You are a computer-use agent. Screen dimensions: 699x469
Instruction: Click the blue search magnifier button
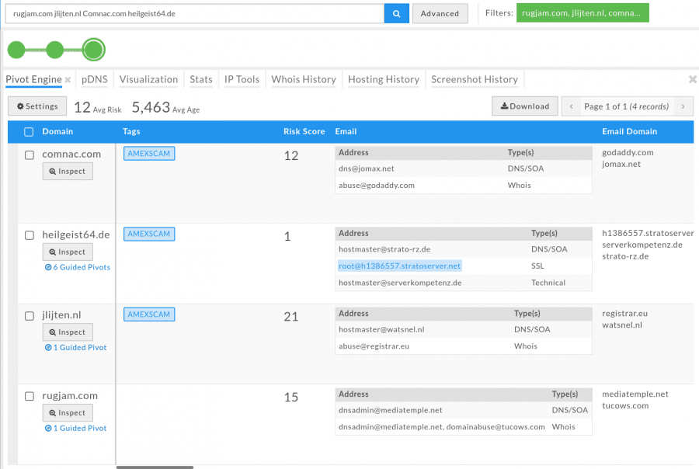click(x=396, y=13)
